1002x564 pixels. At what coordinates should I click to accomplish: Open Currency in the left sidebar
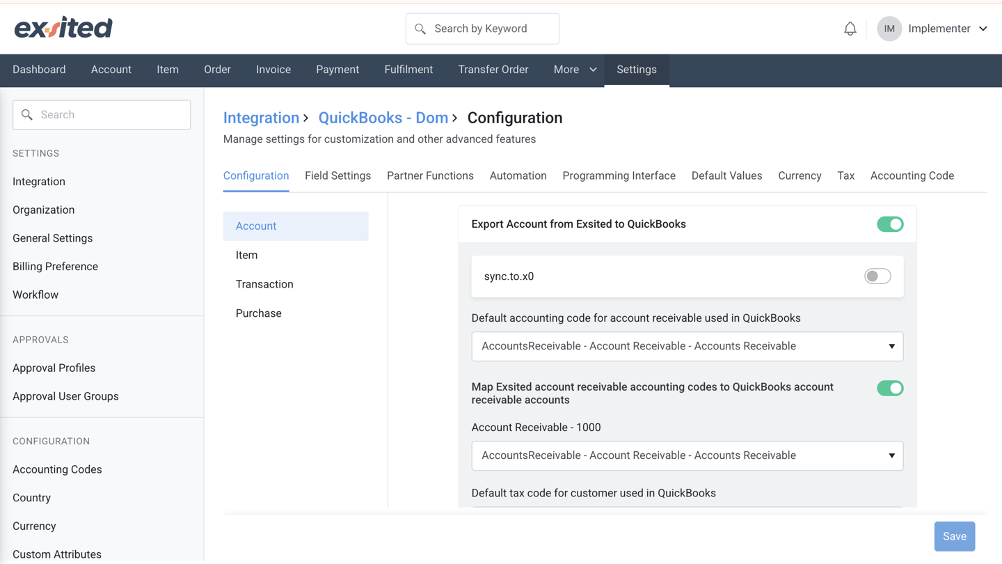click(34, 526)
